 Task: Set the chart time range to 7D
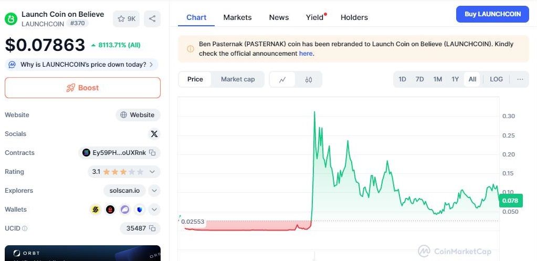coord(419,79)
